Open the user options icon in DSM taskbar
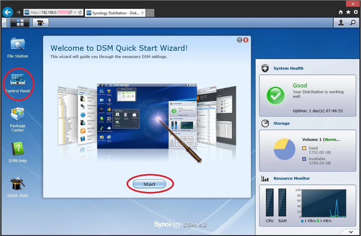Viewport: 361px width, 236px height. 341,23
